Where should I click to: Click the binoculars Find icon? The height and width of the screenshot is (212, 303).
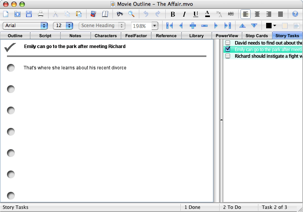click(x=120, y=14)
